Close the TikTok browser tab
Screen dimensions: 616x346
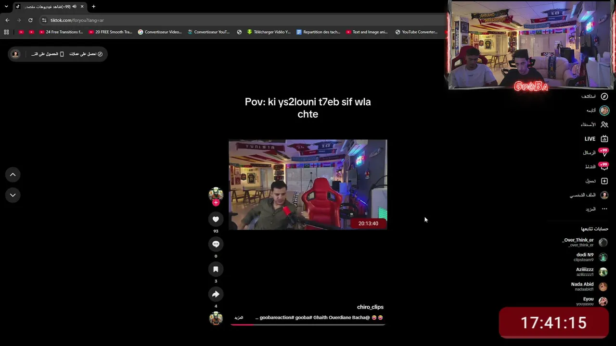[x=82, y=6]
